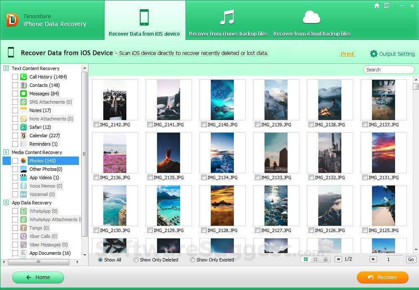Tick the checkbox for IMG_2140.JPG
419x290 pixels.
click(204, 125)
